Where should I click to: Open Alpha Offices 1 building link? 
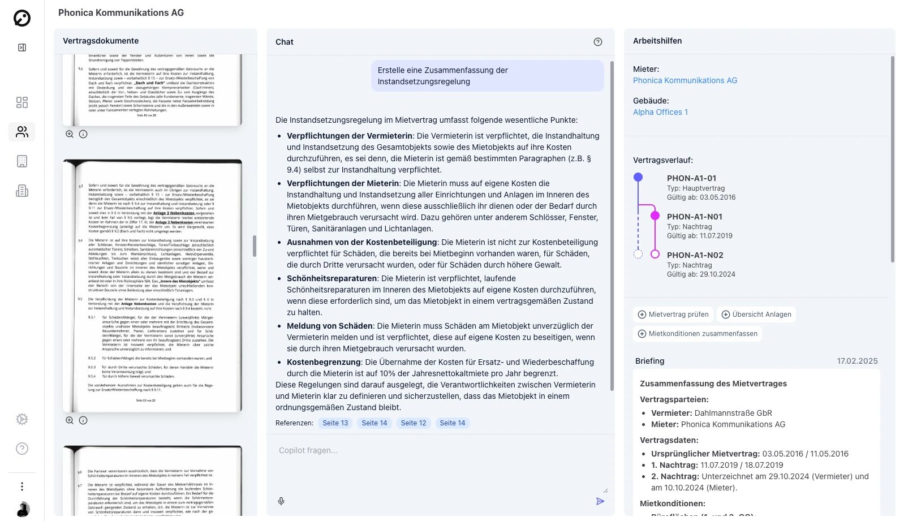(x=660, y=112)
